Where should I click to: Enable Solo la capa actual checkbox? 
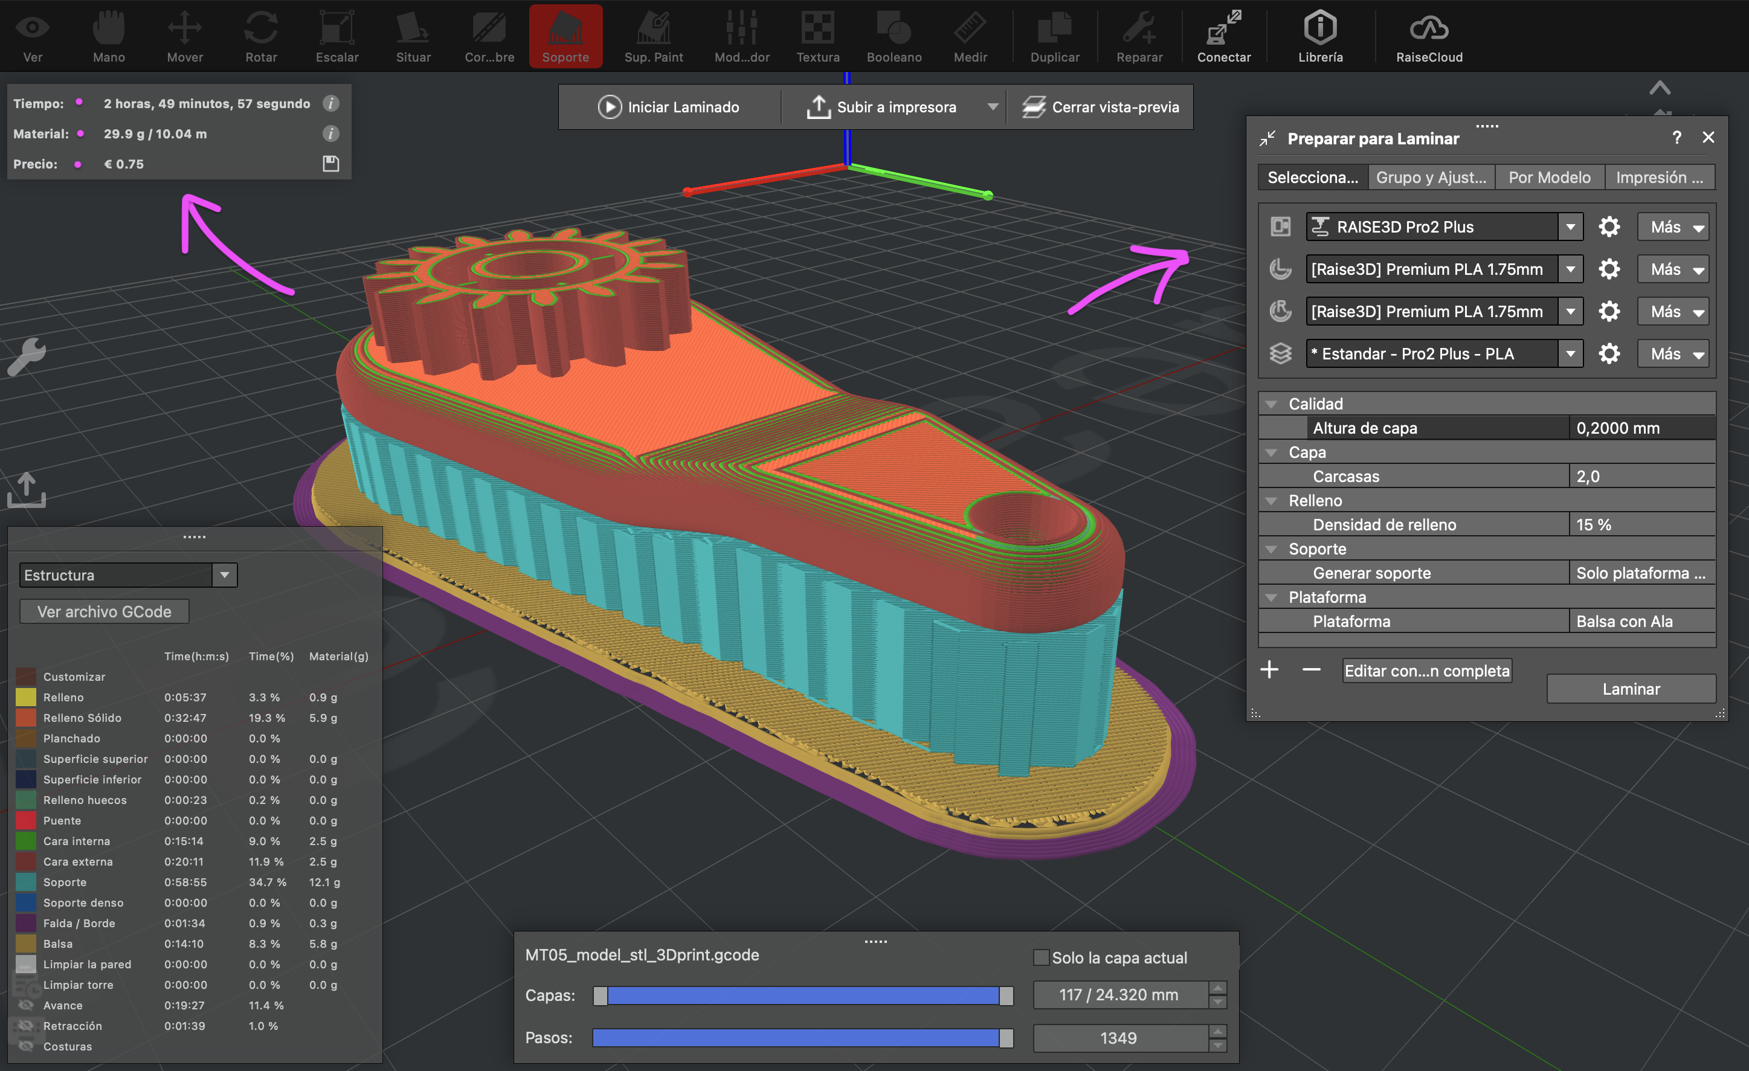(1040, 957)
